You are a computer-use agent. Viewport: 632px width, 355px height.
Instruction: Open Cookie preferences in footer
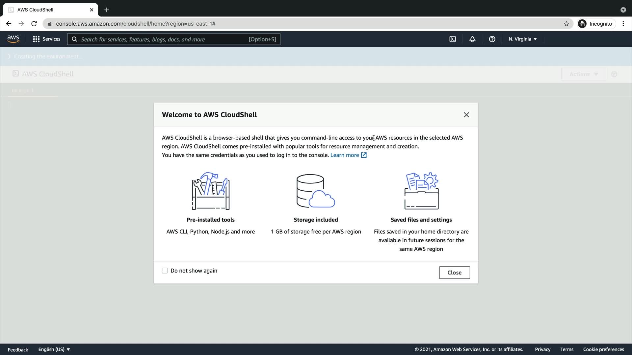[603, 349]
